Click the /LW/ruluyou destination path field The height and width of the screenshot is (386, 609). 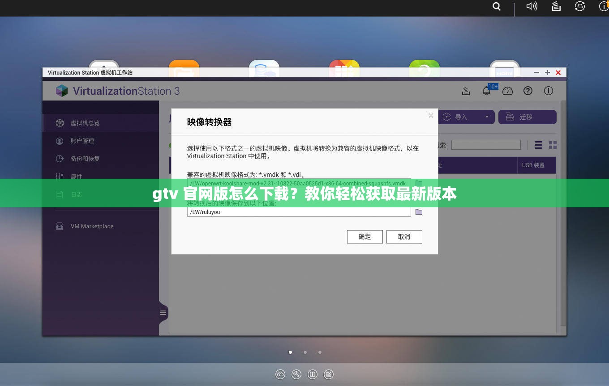(x=299, y=212)
